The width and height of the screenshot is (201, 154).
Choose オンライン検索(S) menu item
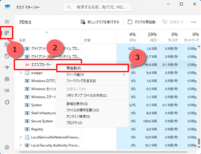coord(92,117)
